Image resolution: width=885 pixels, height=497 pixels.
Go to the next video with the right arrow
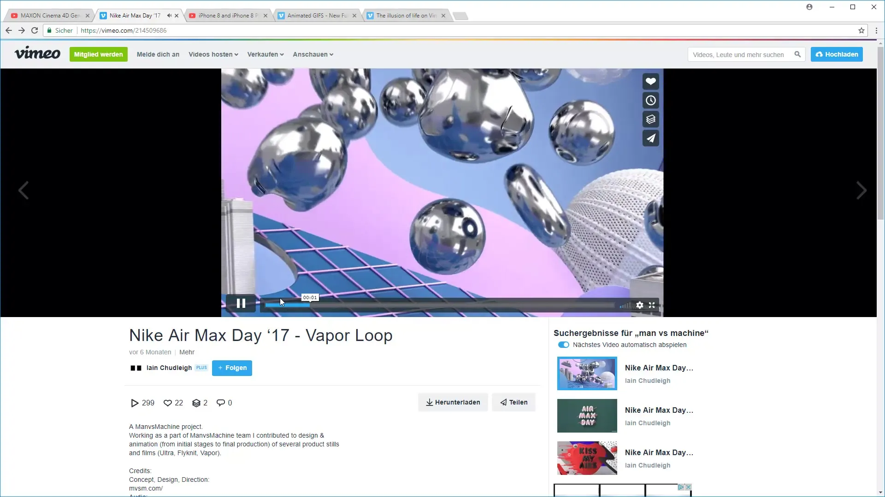tap(861, 190)
